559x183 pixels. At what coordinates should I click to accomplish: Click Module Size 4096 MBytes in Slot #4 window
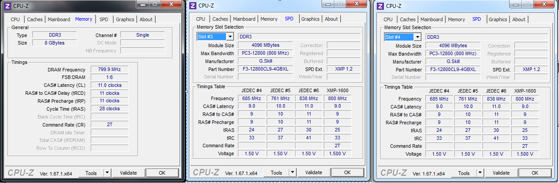454,46
